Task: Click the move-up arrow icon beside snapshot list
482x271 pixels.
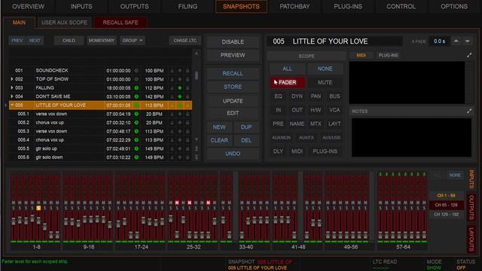Action: 197,149
